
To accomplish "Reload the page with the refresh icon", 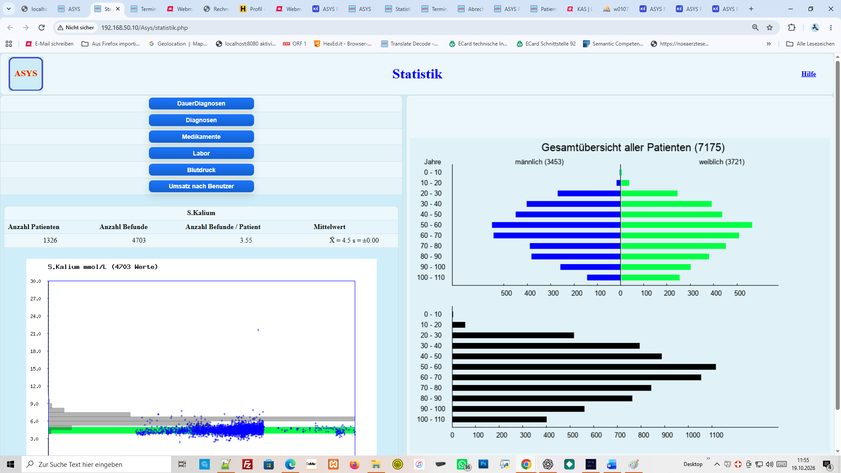I will 42,28.
